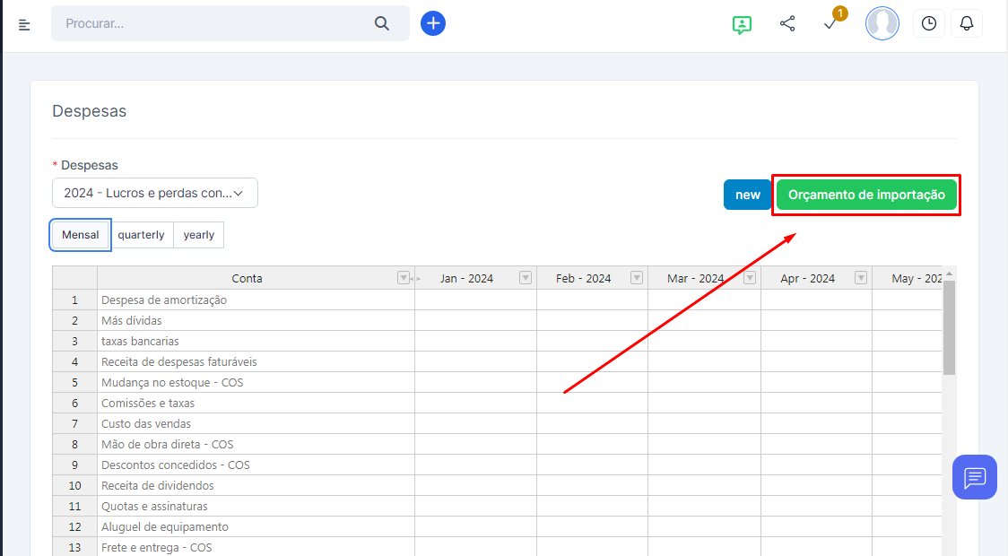
Task: Switch to yearly view
Action: (199, 235)
